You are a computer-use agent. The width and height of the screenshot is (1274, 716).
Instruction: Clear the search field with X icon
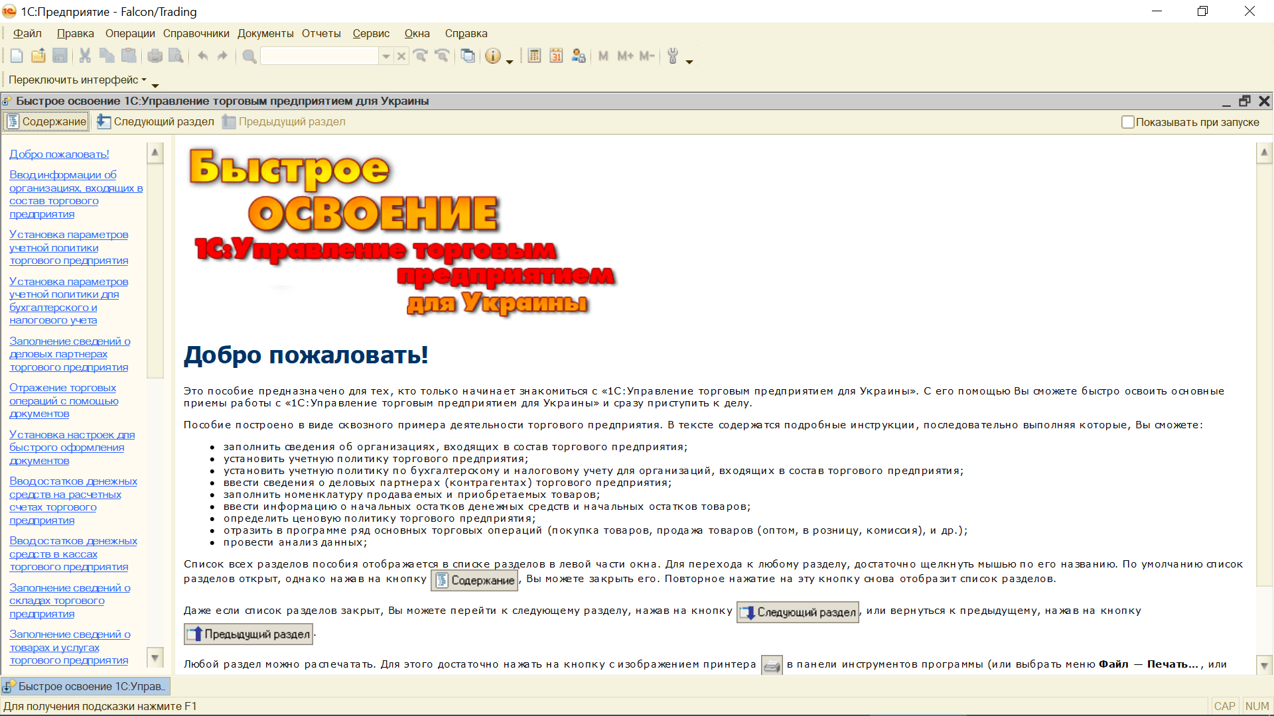tap(401, 56)
